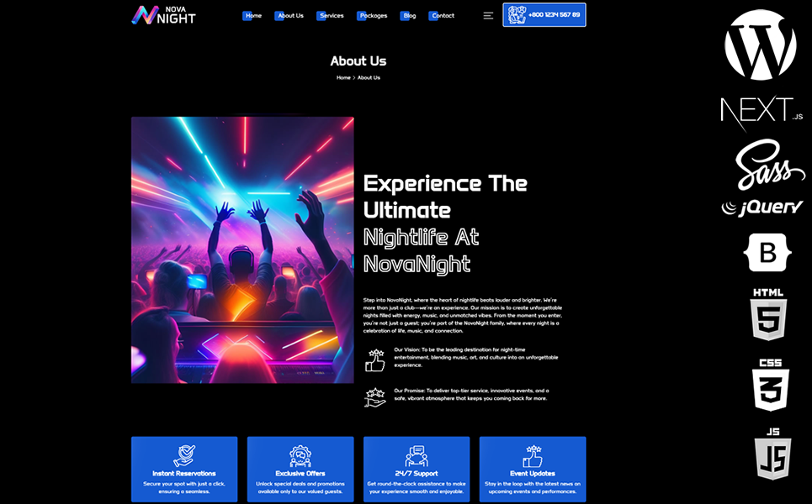Click the Home breadcrumb link
This screenshot has width=812, height=504.
click(343, 77)
